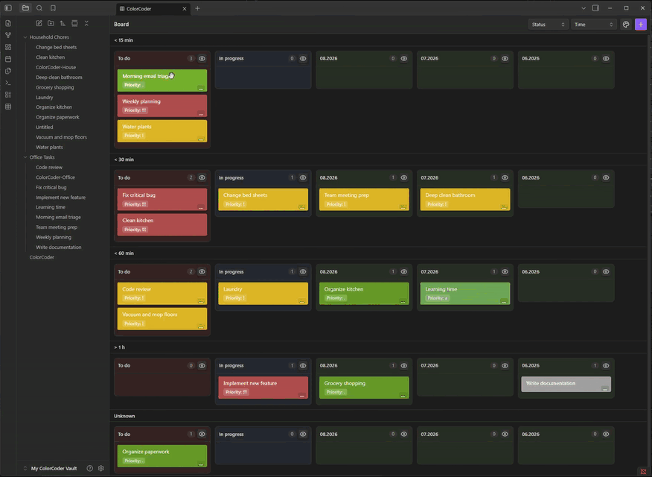
Task: Add a new card with purple plus button
Action: (x=641, y=25)
